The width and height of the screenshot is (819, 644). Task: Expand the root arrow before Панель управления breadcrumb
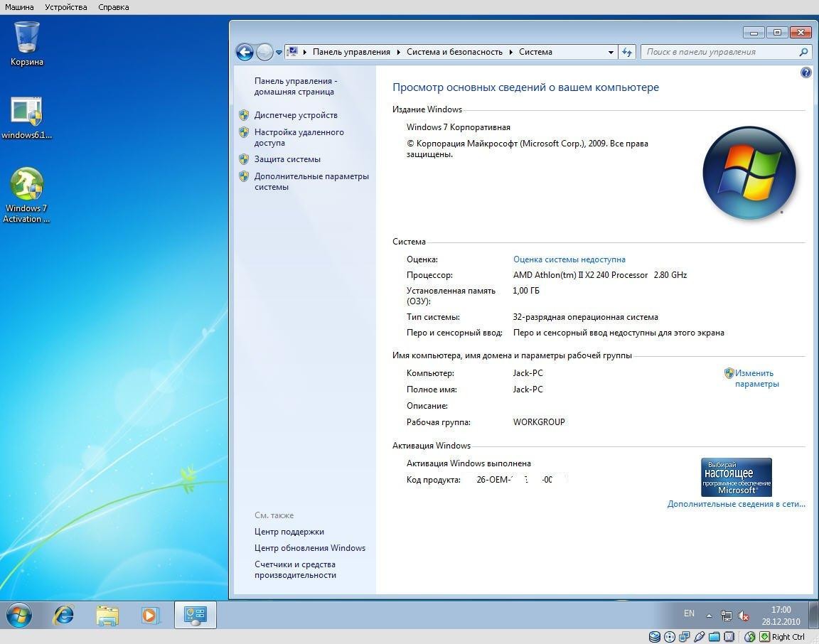305,52
